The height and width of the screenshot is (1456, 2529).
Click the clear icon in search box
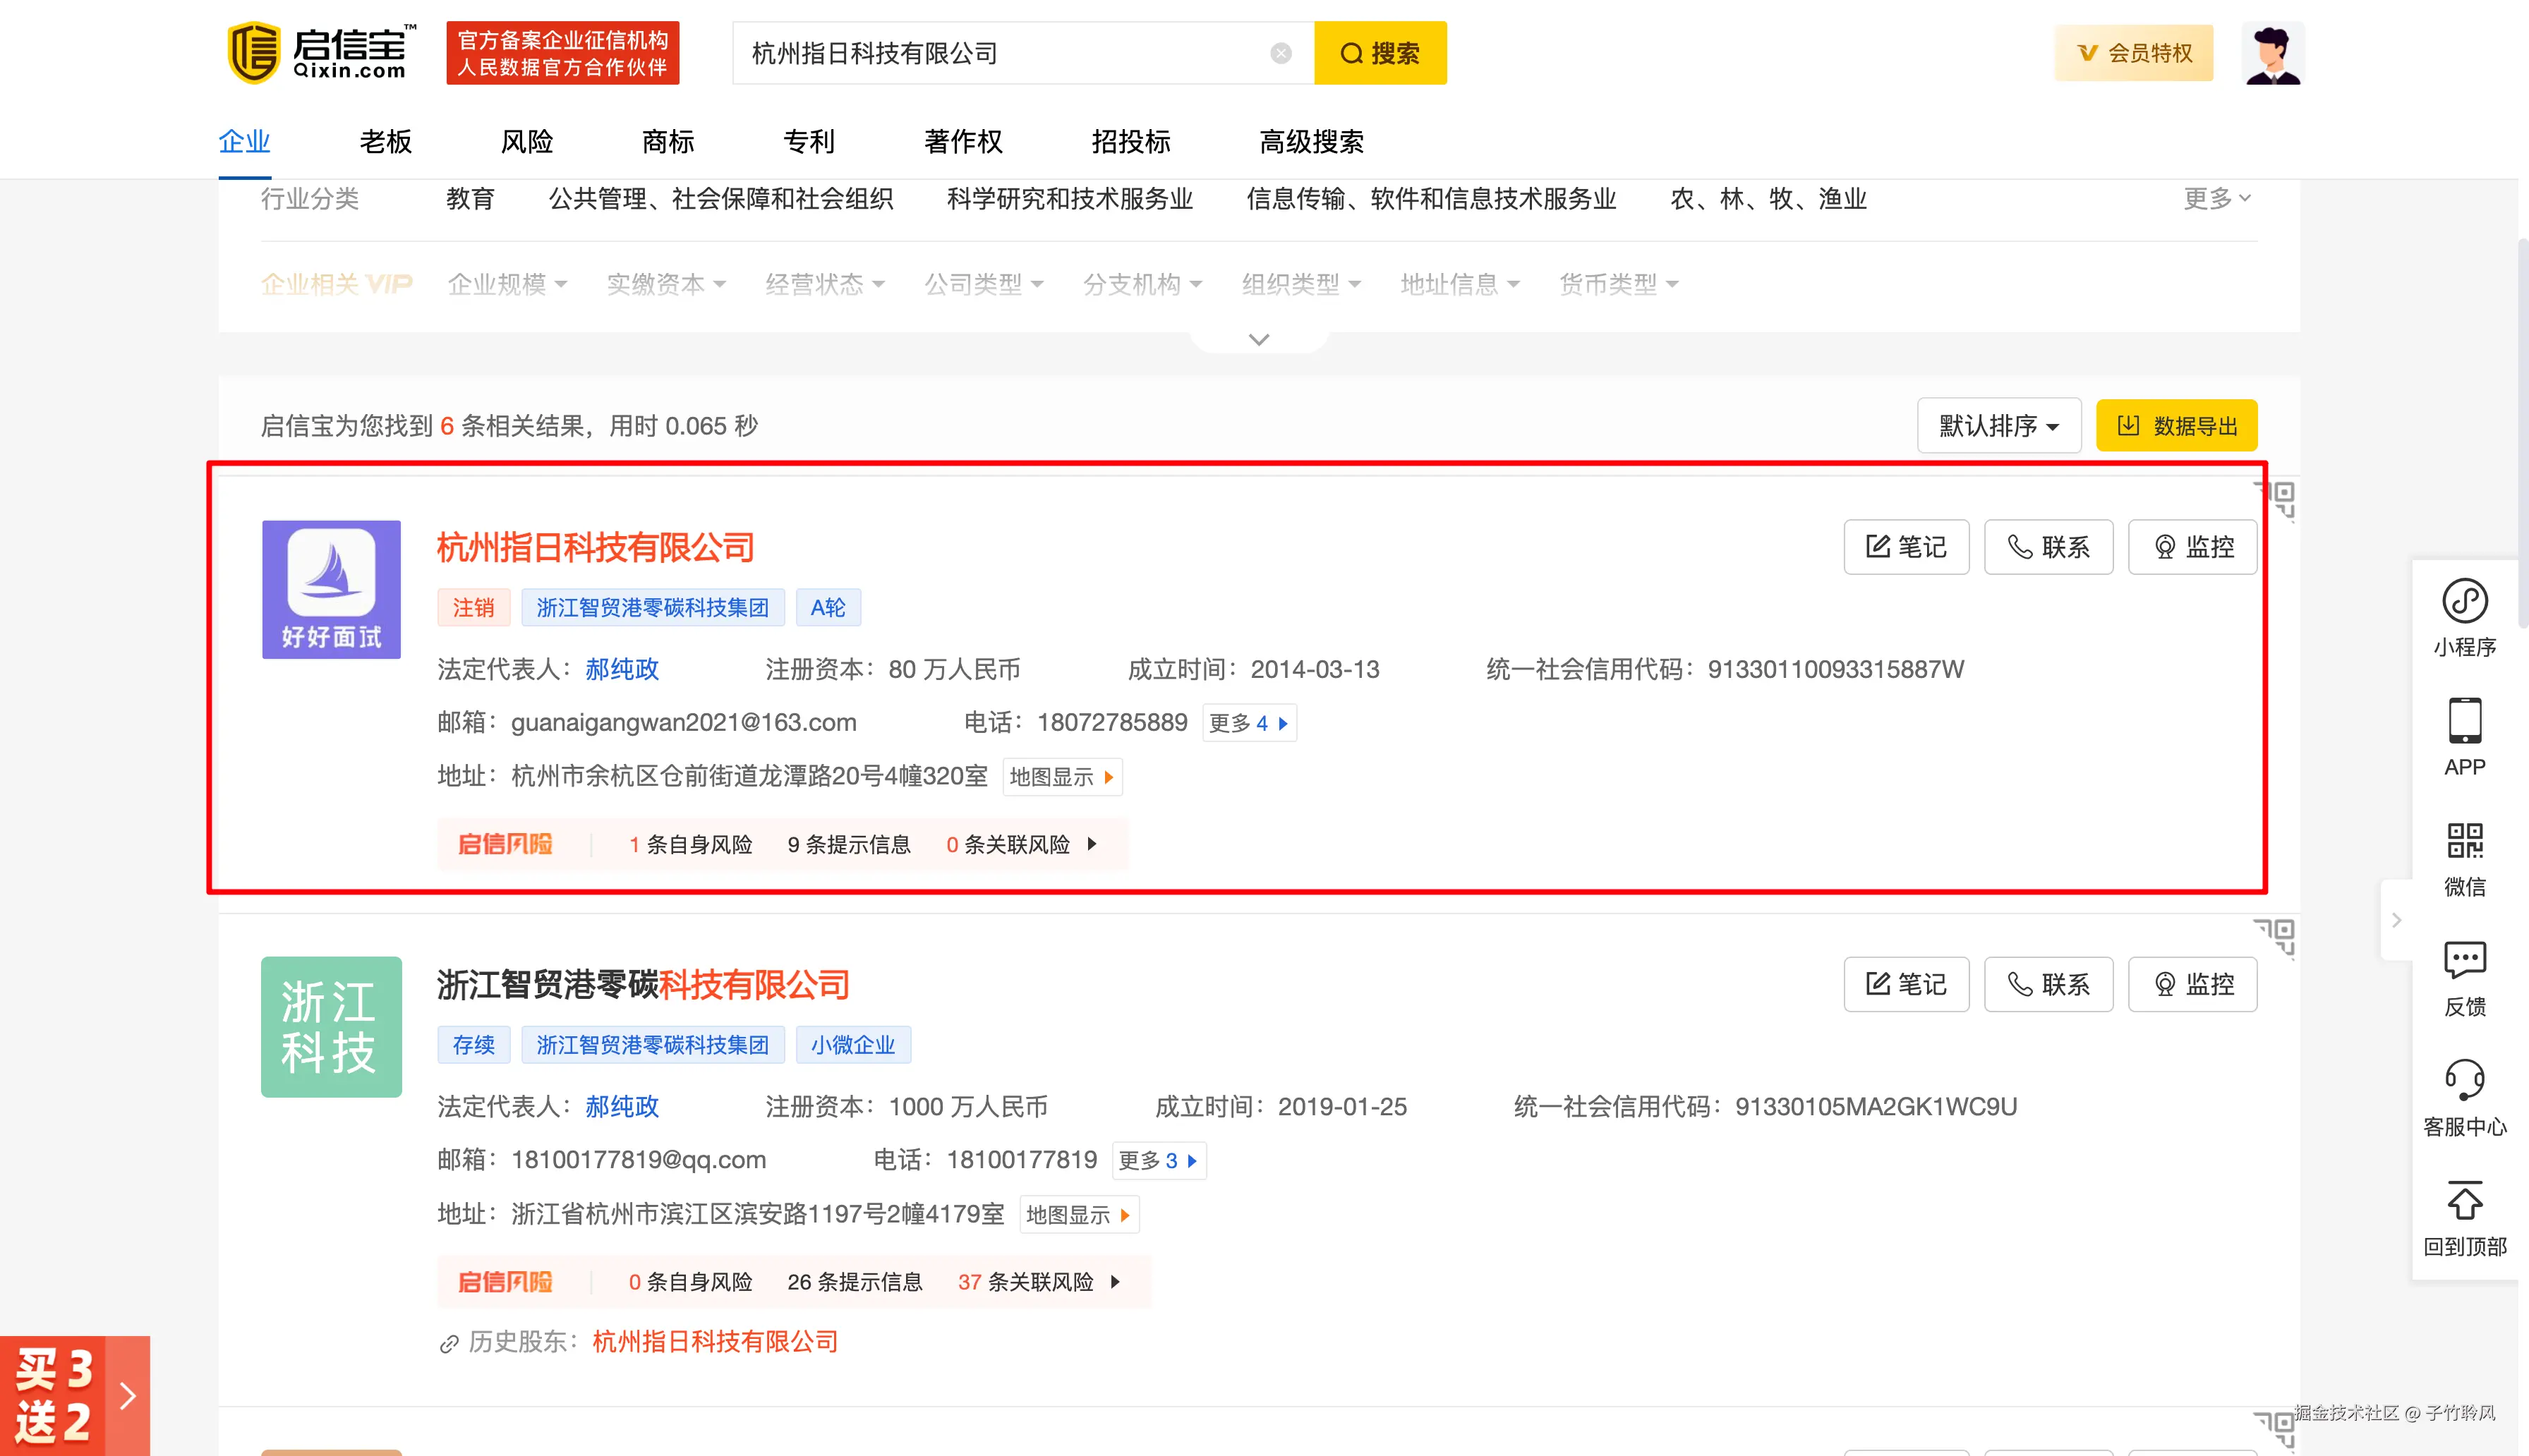[x=1281, y=53]
